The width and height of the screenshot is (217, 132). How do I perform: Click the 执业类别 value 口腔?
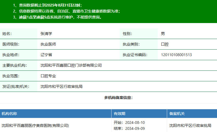coord(165,44)
